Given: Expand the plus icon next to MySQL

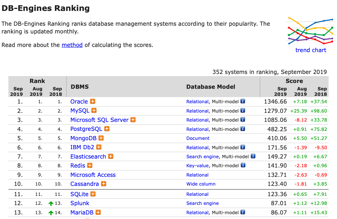Looking at the screenshot, I should [94, 110].
